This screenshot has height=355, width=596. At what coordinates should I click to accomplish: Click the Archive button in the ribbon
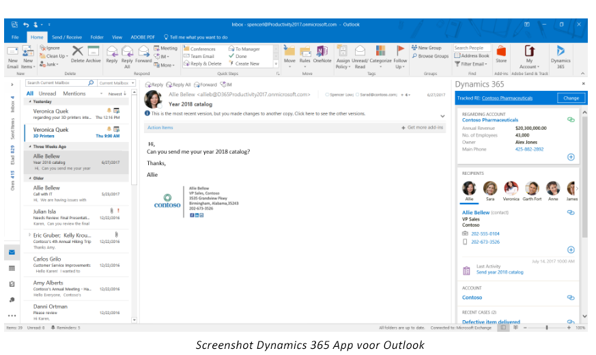(94, 55)
